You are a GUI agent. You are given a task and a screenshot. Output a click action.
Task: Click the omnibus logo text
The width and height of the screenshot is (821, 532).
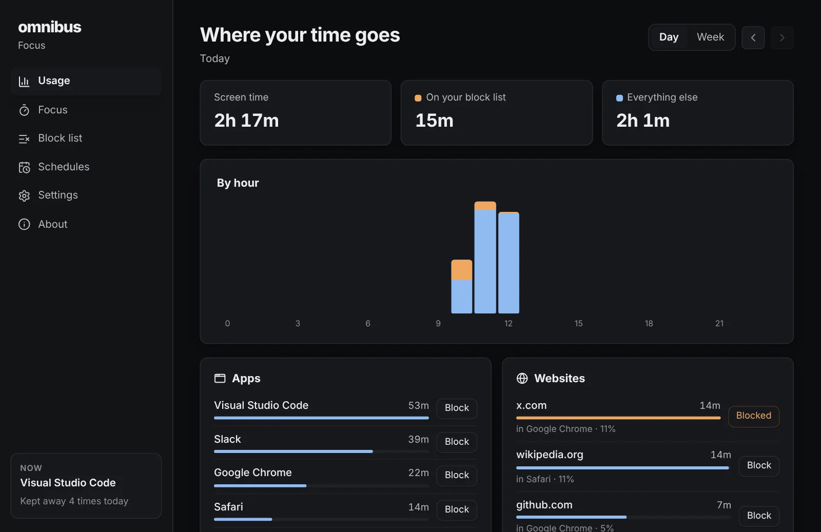pos(50,27)
